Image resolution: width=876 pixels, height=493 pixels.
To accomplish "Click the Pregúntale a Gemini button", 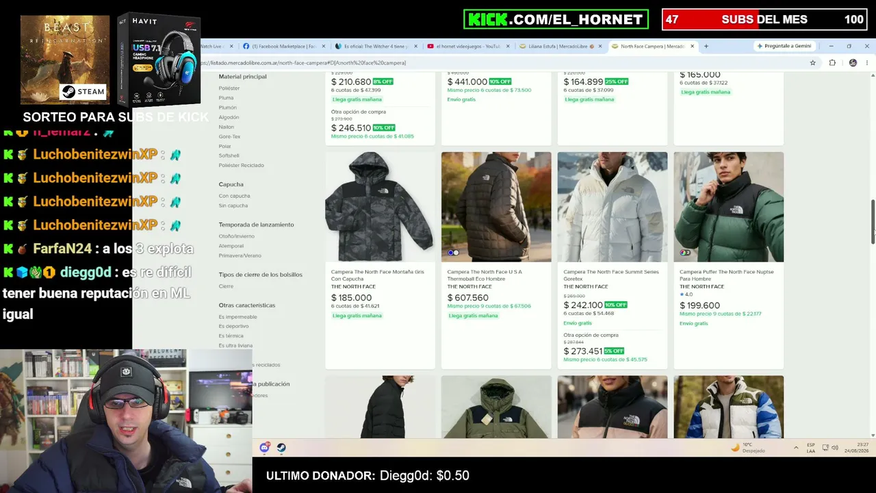I will coord(784,47).
